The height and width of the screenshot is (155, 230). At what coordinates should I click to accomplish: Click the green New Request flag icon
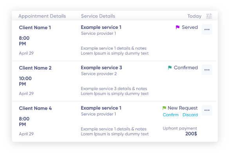(x=164, y=108)
